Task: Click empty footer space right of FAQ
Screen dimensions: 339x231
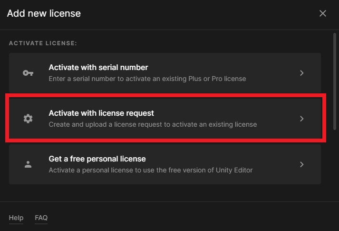Action: [190, 218]
